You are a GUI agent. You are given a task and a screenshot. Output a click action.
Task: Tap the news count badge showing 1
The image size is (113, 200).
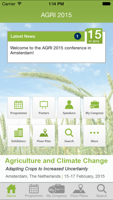[x=78, y=36]
